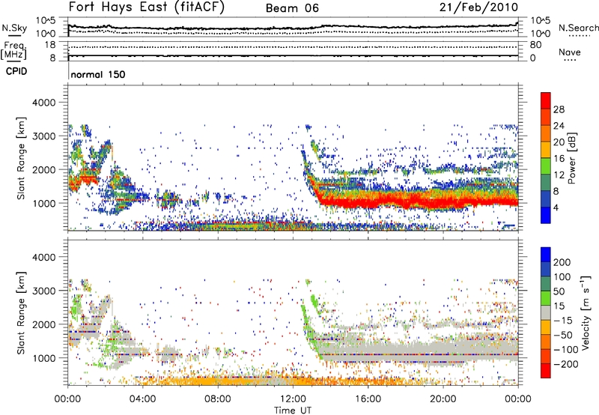Click the 'Freq. [MHz]' axis label

click(x=13, y=51)
